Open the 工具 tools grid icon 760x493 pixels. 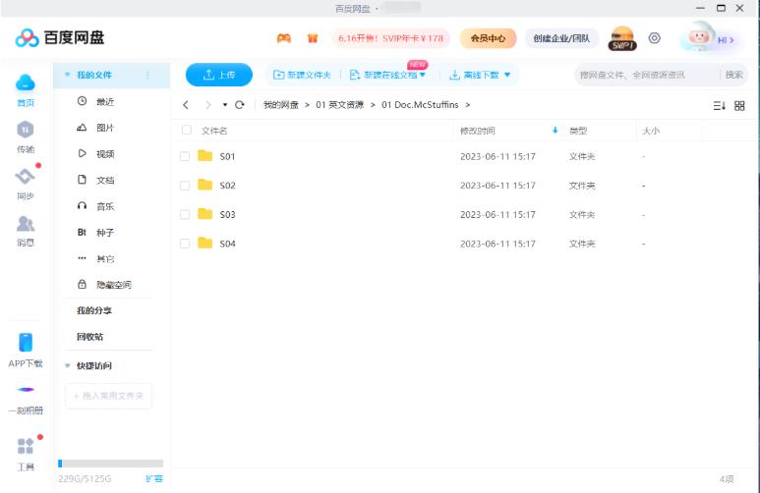26,446
